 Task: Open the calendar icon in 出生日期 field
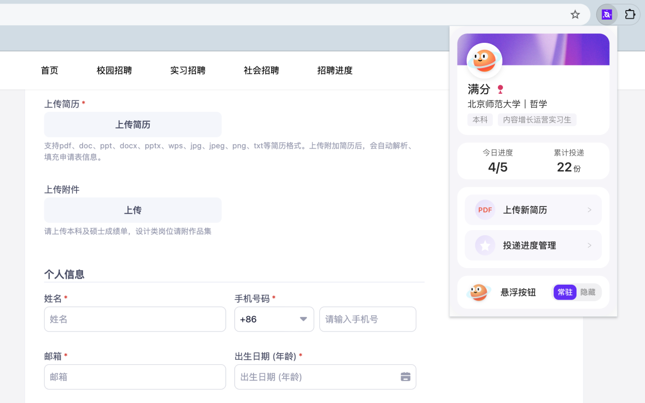click(405, 376)
